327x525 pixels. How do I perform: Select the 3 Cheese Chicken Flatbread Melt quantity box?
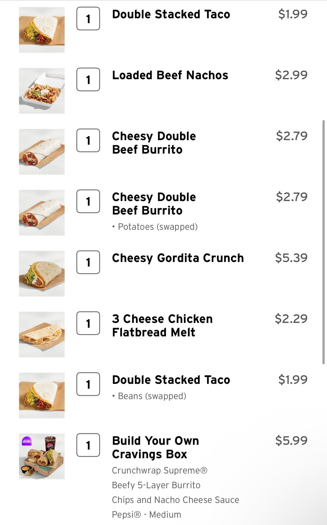click(x=88, y=323)
